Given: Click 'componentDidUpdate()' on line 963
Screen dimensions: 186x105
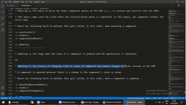Looking at the screenshot, I should point(31,91).
